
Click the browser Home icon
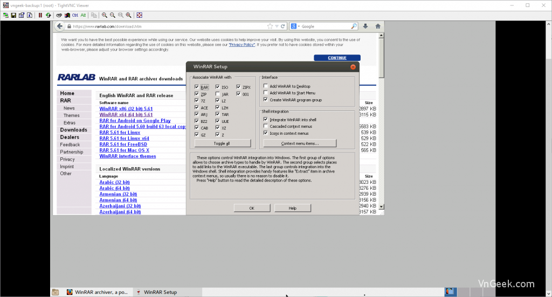click(378, 26)
